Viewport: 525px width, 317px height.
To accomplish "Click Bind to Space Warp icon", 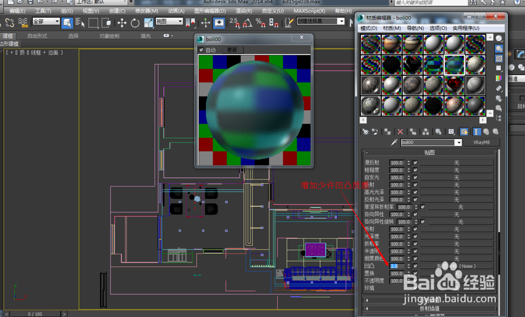I will pyautogui.click(x=23, y=23).
